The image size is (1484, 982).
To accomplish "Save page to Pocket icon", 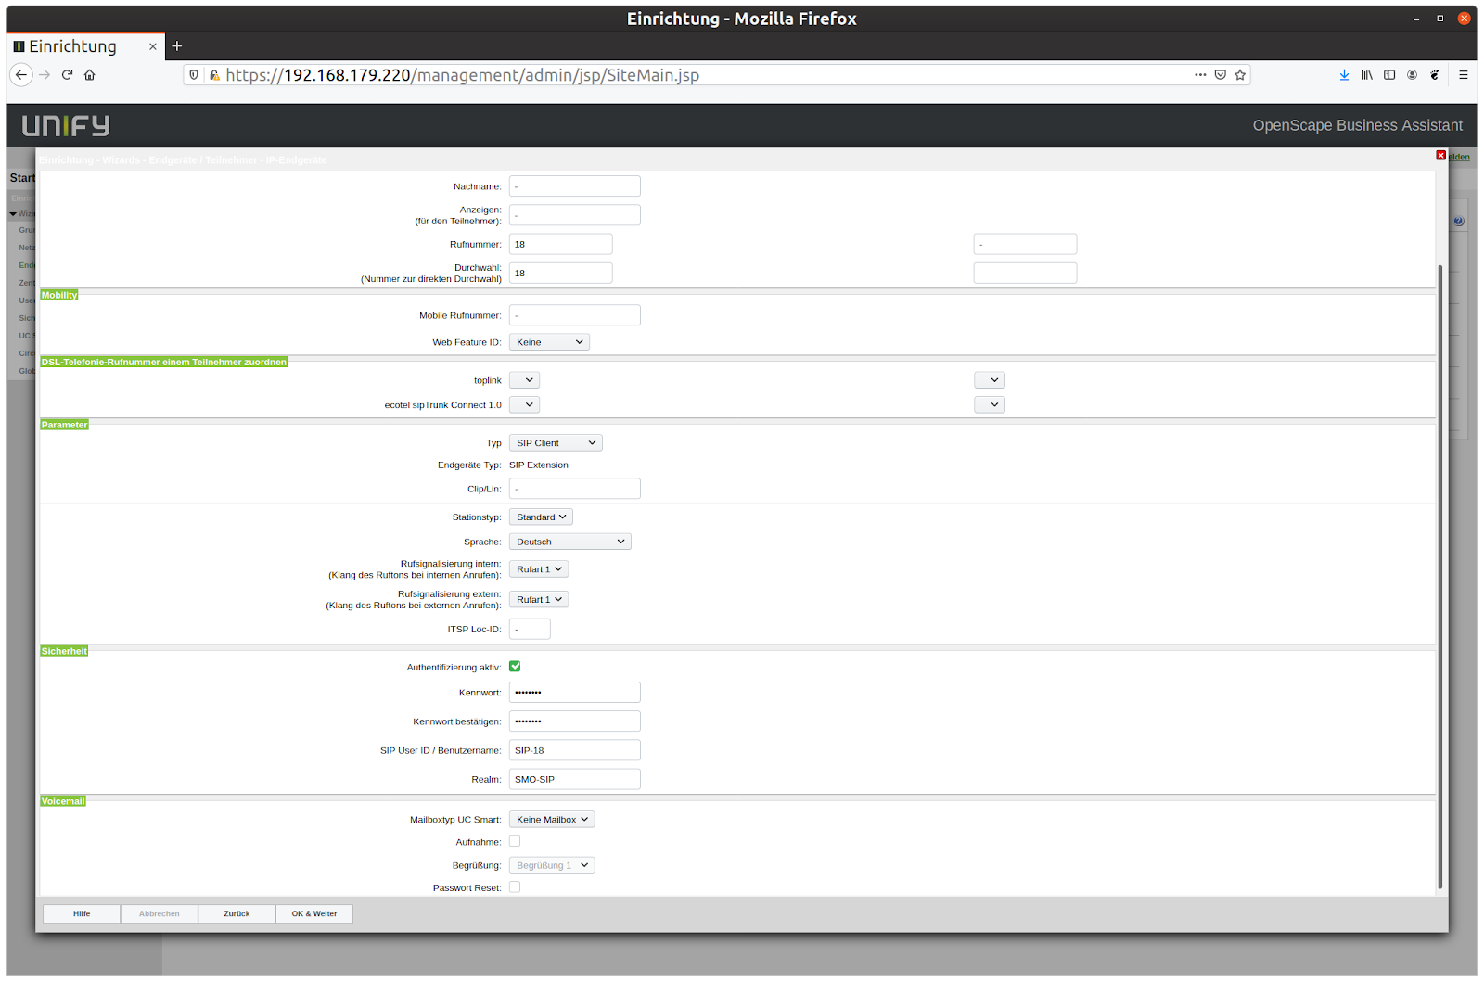I will 1221,75.
